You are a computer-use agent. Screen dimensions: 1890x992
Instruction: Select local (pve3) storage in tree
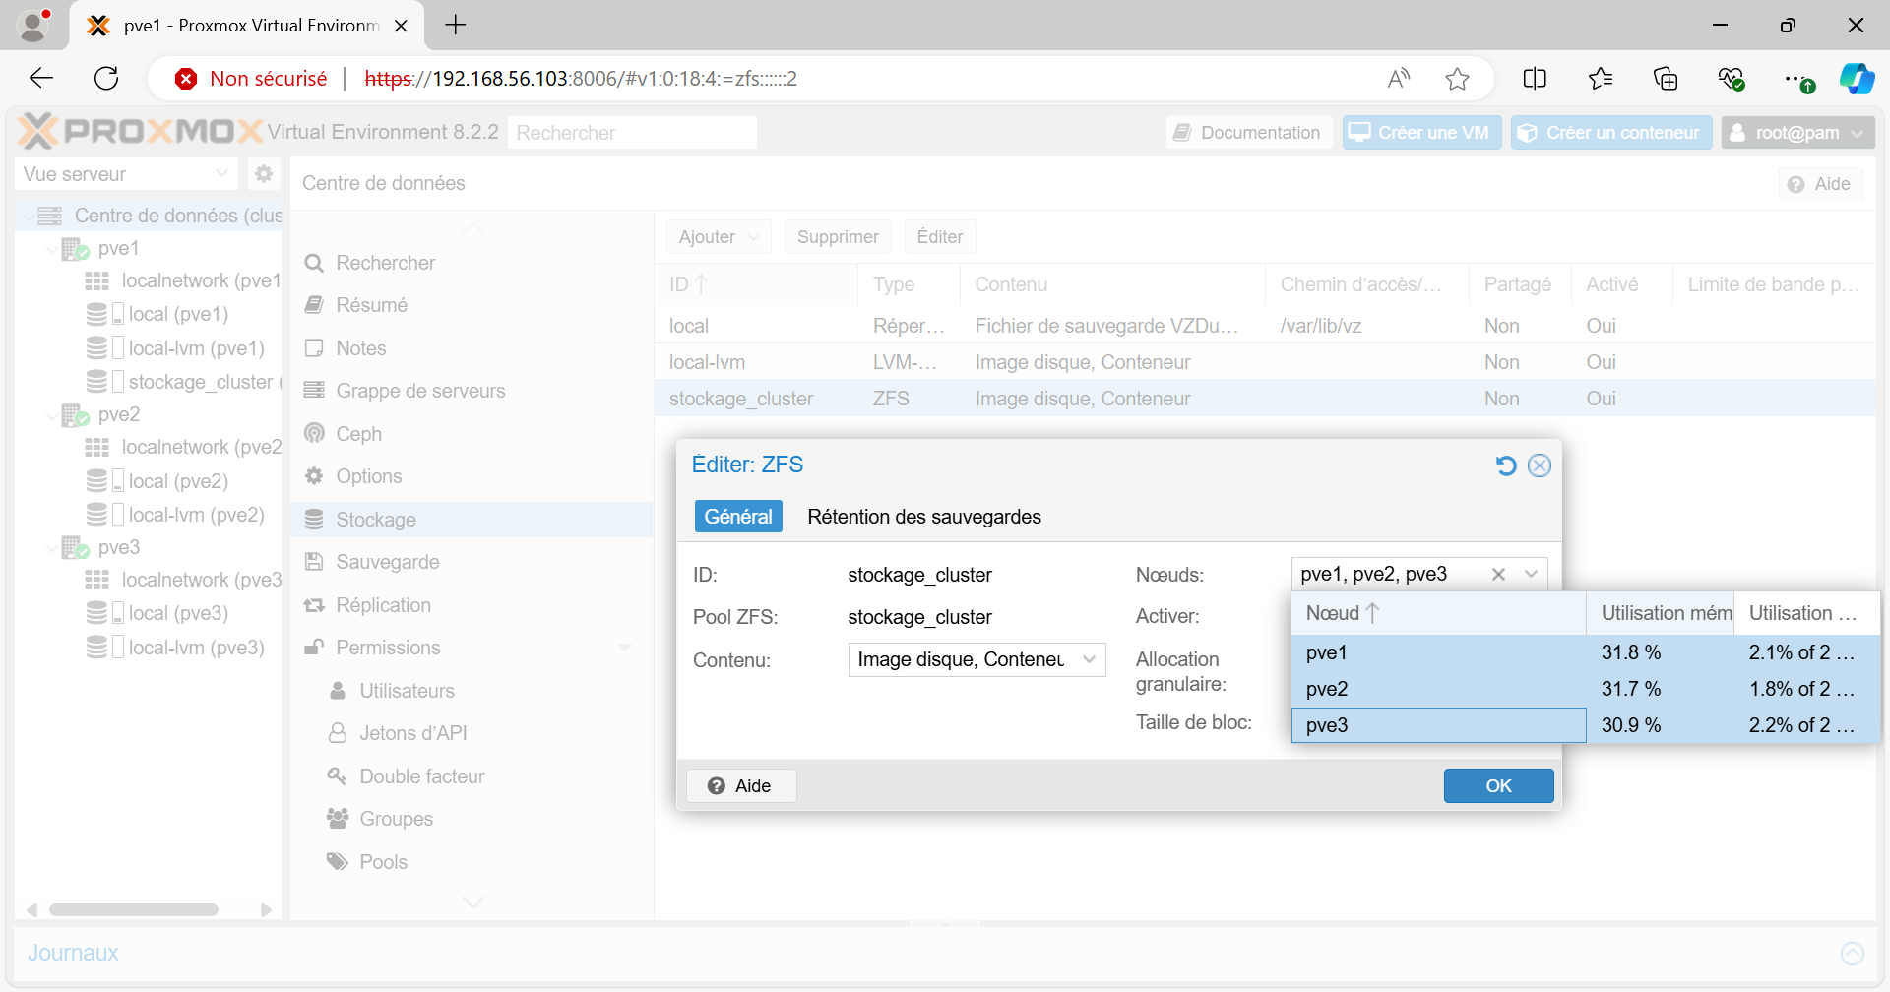pos(158,613)
